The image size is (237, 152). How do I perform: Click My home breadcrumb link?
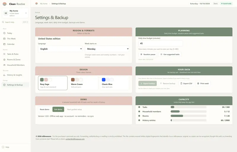(x=44, y=4)
